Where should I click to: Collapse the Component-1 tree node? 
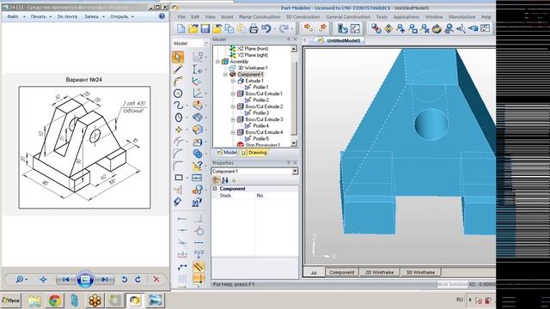coord(225,75)
